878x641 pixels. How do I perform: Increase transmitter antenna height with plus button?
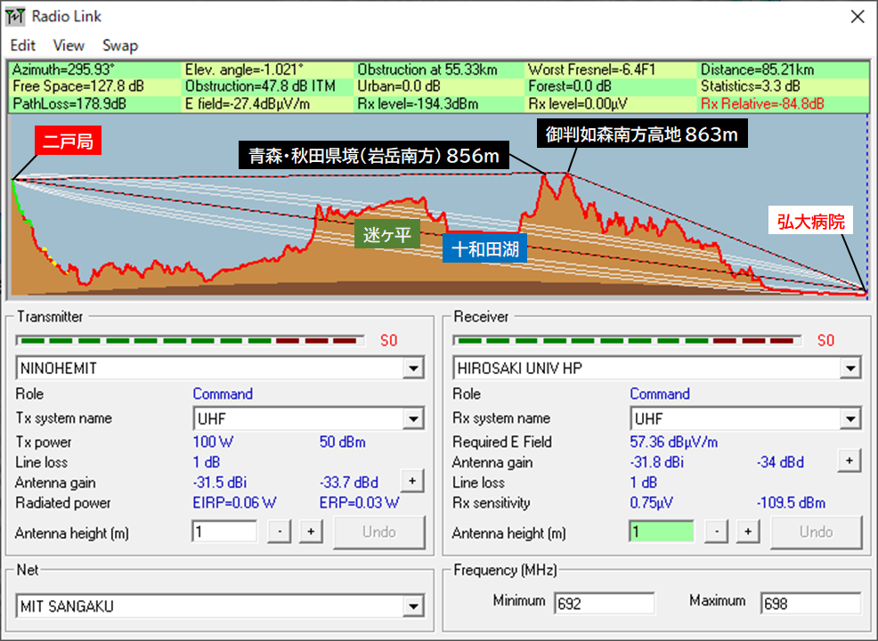click(x=311, y=531)
